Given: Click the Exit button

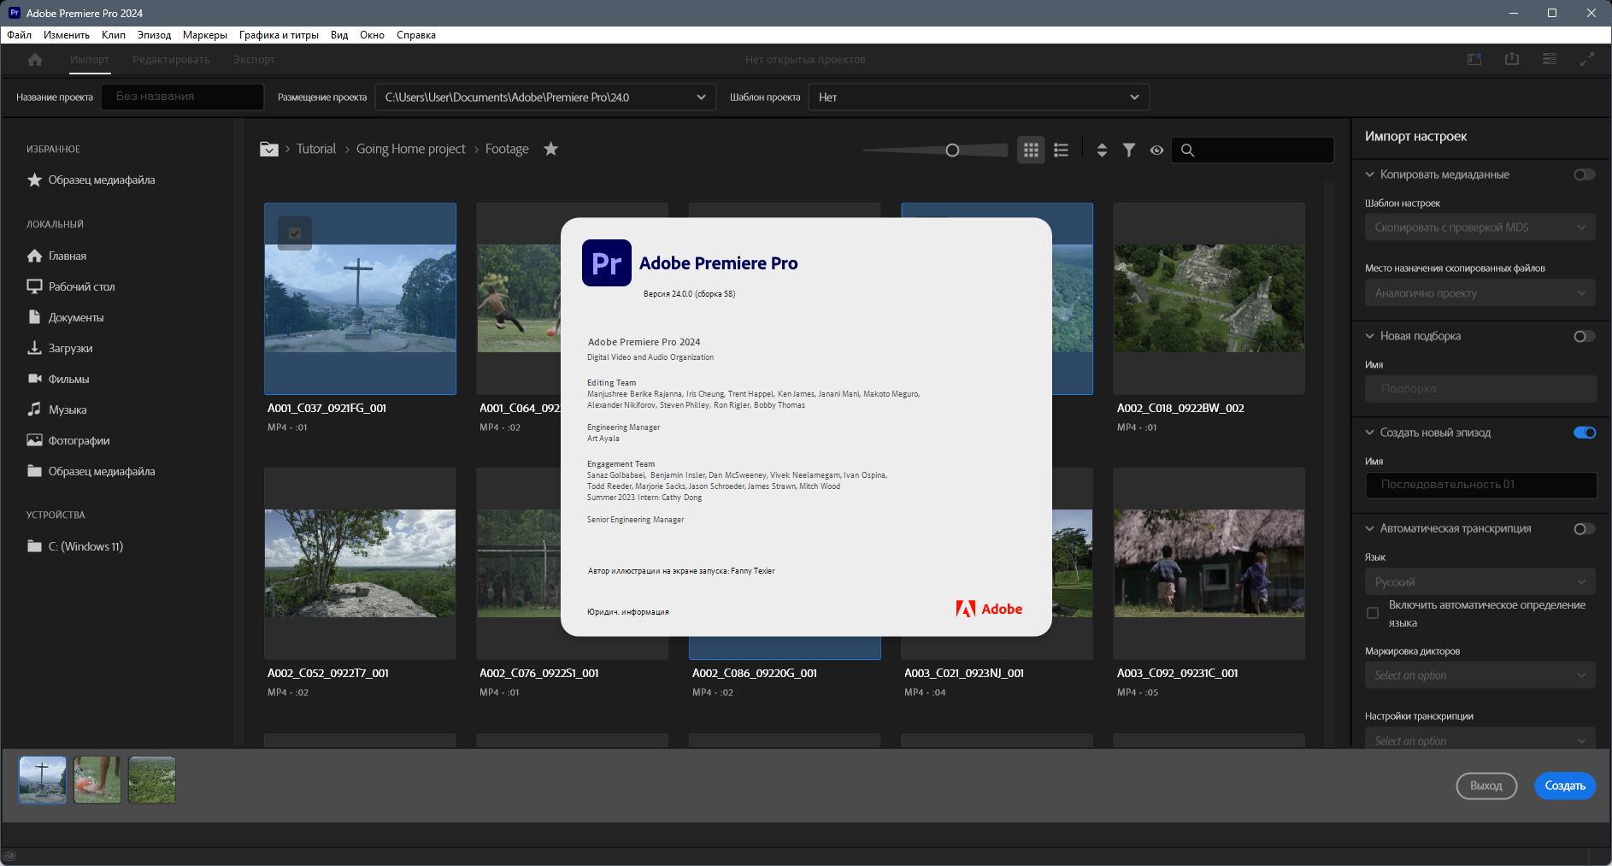Looking at the screenshot, I should (1486, 786).
